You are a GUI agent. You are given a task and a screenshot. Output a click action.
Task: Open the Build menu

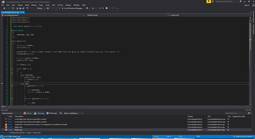[x=27, y=5]
